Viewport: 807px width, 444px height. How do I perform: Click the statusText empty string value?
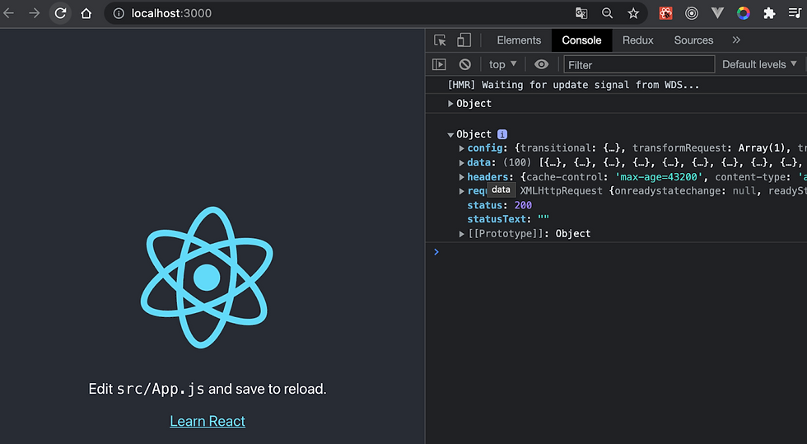[543, 219]
